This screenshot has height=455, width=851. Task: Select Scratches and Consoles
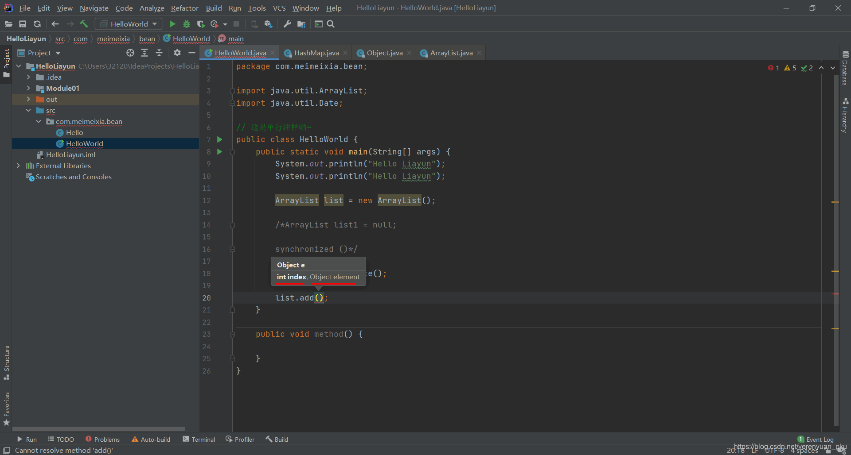point(73,177)
